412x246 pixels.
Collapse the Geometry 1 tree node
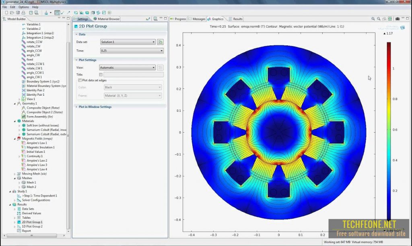coord(15,104)
